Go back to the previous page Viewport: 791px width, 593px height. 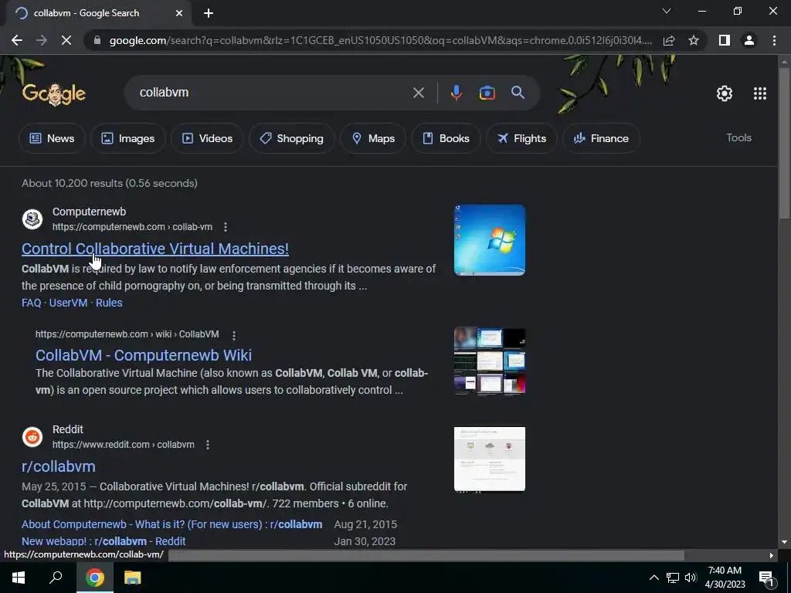click(17, 40)
